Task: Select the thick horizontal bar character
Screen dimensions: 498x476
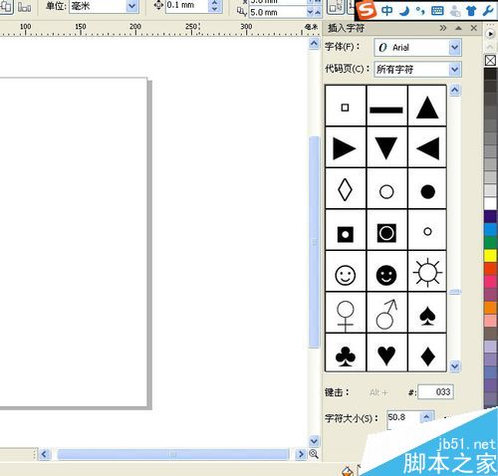Action: [x=386, y=106]
